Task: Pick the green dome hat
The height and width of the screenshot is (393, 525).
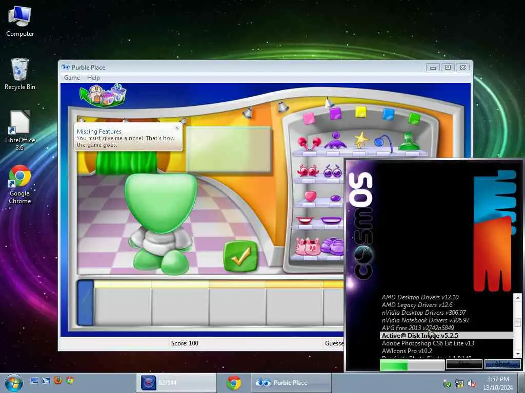Action: [x=409, y=141]
